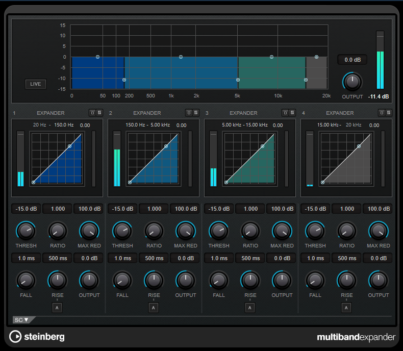Click band 2 gain handle in spectrum display
This screenshot has width=403, height=351.
[x=181, y=57]
